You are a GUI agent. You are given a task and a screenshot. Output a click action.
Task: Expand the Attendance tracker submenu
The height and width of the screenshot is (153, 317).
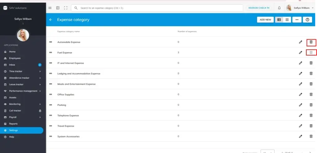click(x=40, y=78)
